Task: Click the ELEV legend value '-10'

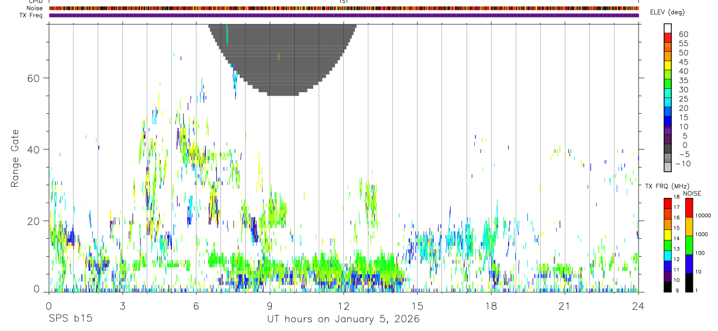Action: tap(684, 163)
